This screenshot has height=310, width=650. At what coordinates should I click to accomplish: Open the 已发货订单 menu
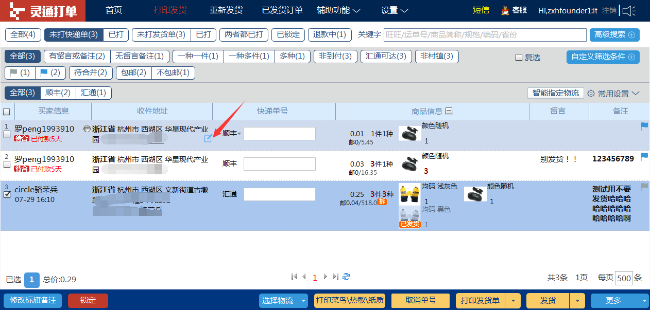[282, 10]
